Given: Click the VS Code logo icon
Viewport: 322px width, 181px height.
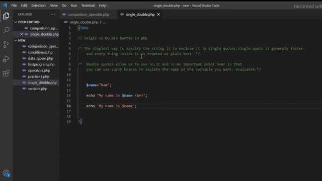Looking at the screenshot, I should [5, 6].
